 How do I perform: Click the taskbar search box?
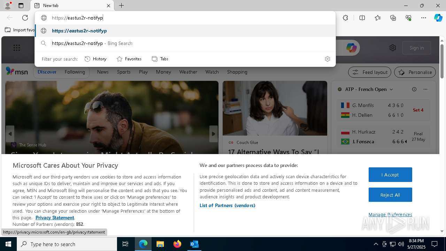[x=67, y=244]
